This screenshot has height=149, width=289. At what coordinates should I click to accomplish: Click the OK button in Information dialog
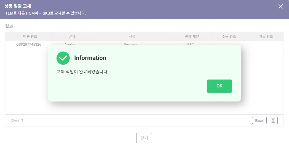[x=219, y=86]
